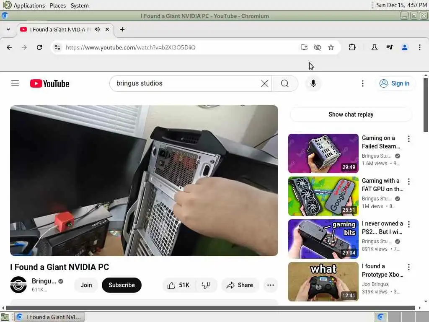The height and width of the screenshot is (322, 429).
Task: Open more actions ellipsis under video
Action: coord(271,285)
